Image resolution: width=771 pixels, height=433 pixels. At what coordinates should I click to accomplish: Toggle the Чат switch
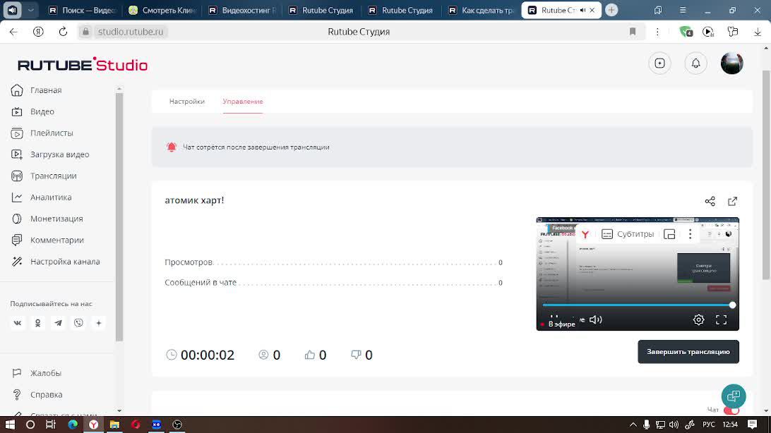(731, 410)
